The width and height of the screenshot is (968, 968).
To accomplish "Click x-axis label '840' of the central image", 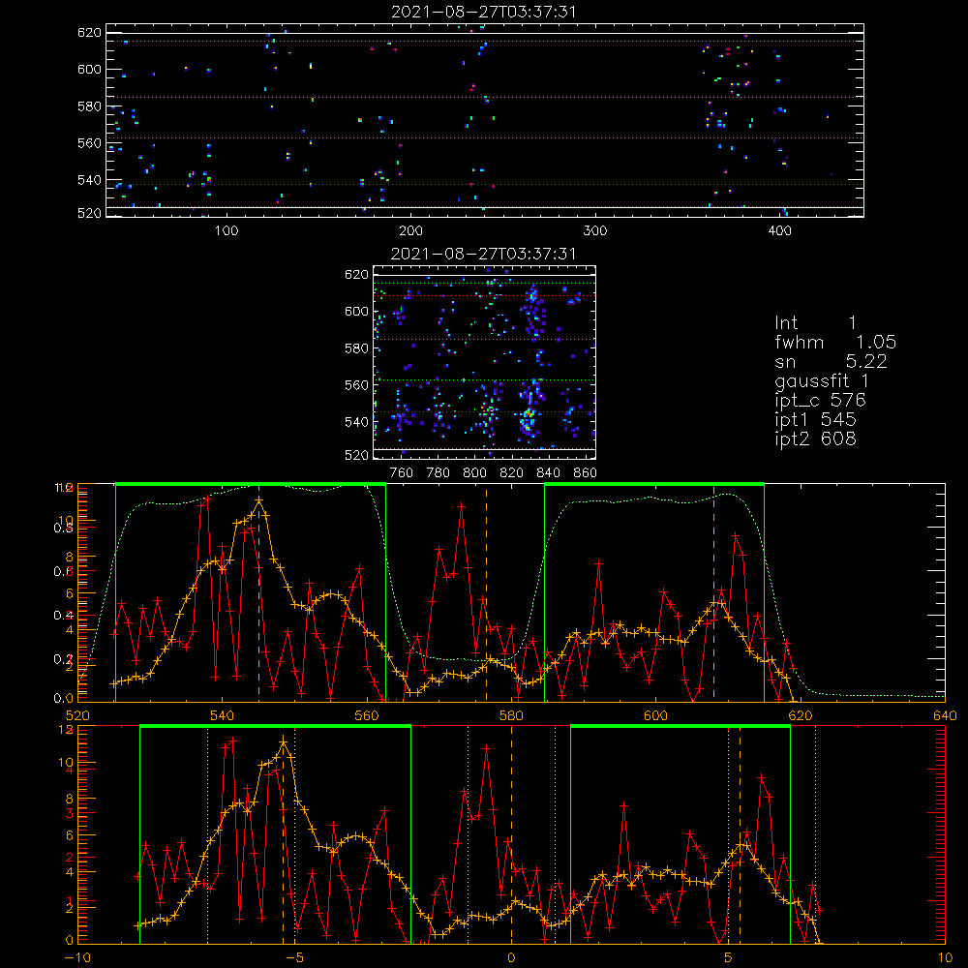I will point(548,473).
